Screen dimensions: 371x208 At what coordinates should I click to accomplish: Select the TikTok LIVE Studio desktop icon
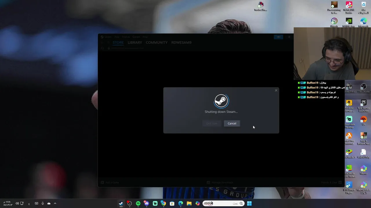tap(349, 8)
